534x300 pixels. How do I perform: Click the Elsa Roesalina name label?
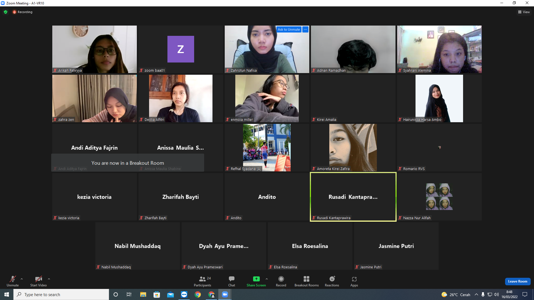click(x=285, y=267)
